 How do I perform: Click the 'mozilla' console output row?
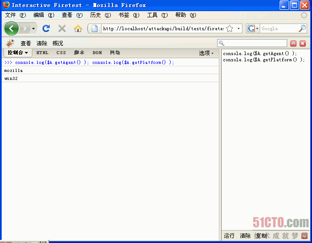pyautogui.click(x=110, y=71)
